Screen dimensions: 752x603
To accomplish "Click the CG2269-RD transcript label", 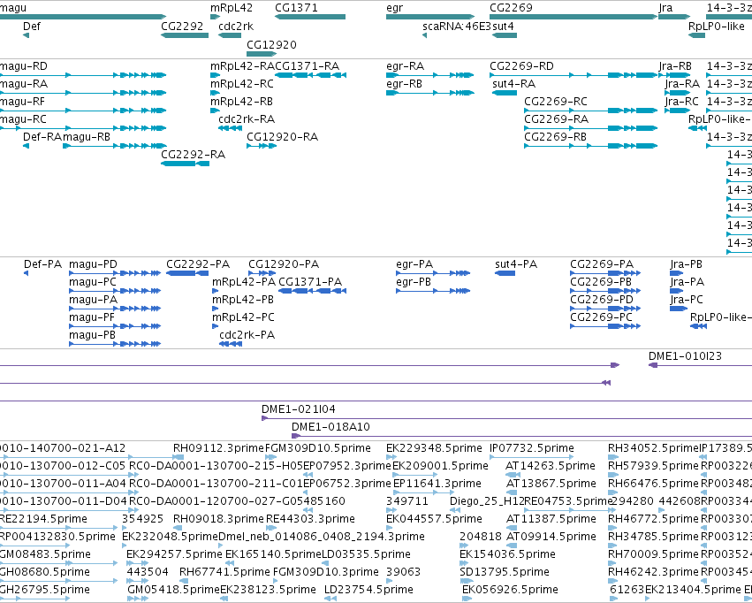I will [521, 66].
